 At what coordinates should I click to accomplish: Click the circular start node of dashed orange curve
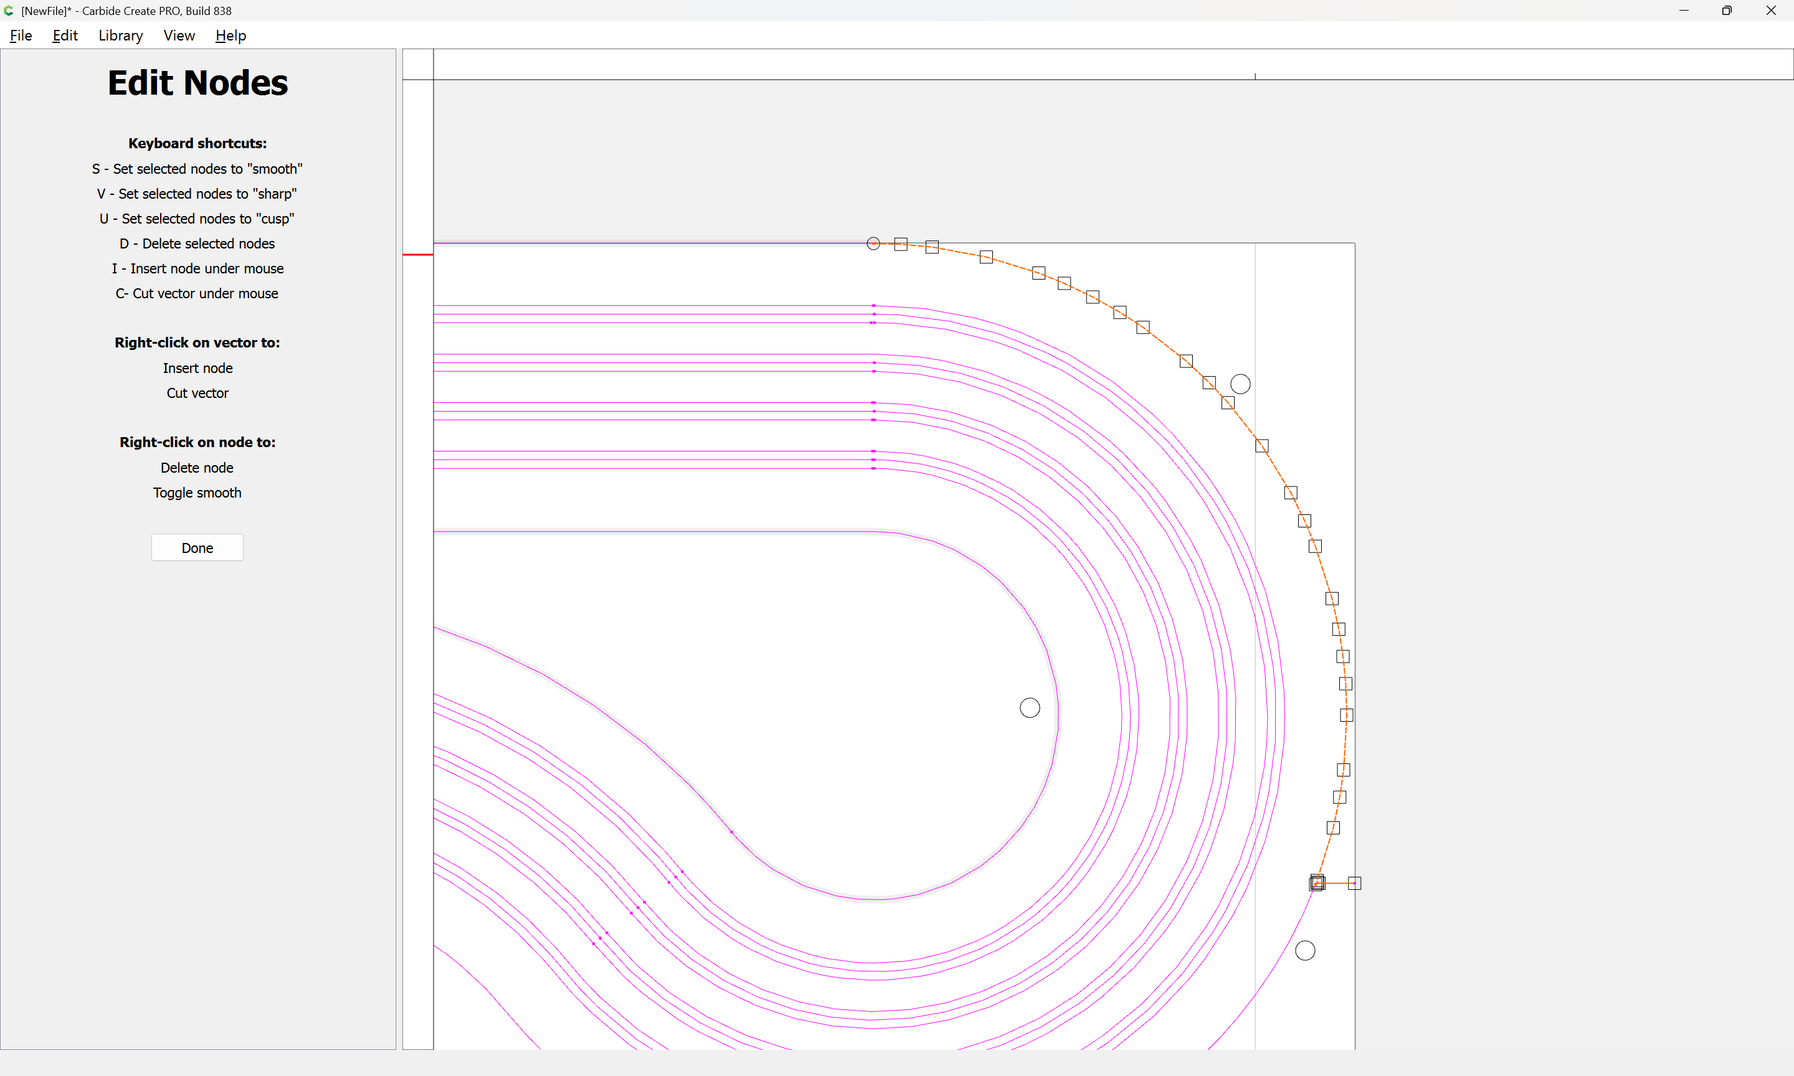873,243
